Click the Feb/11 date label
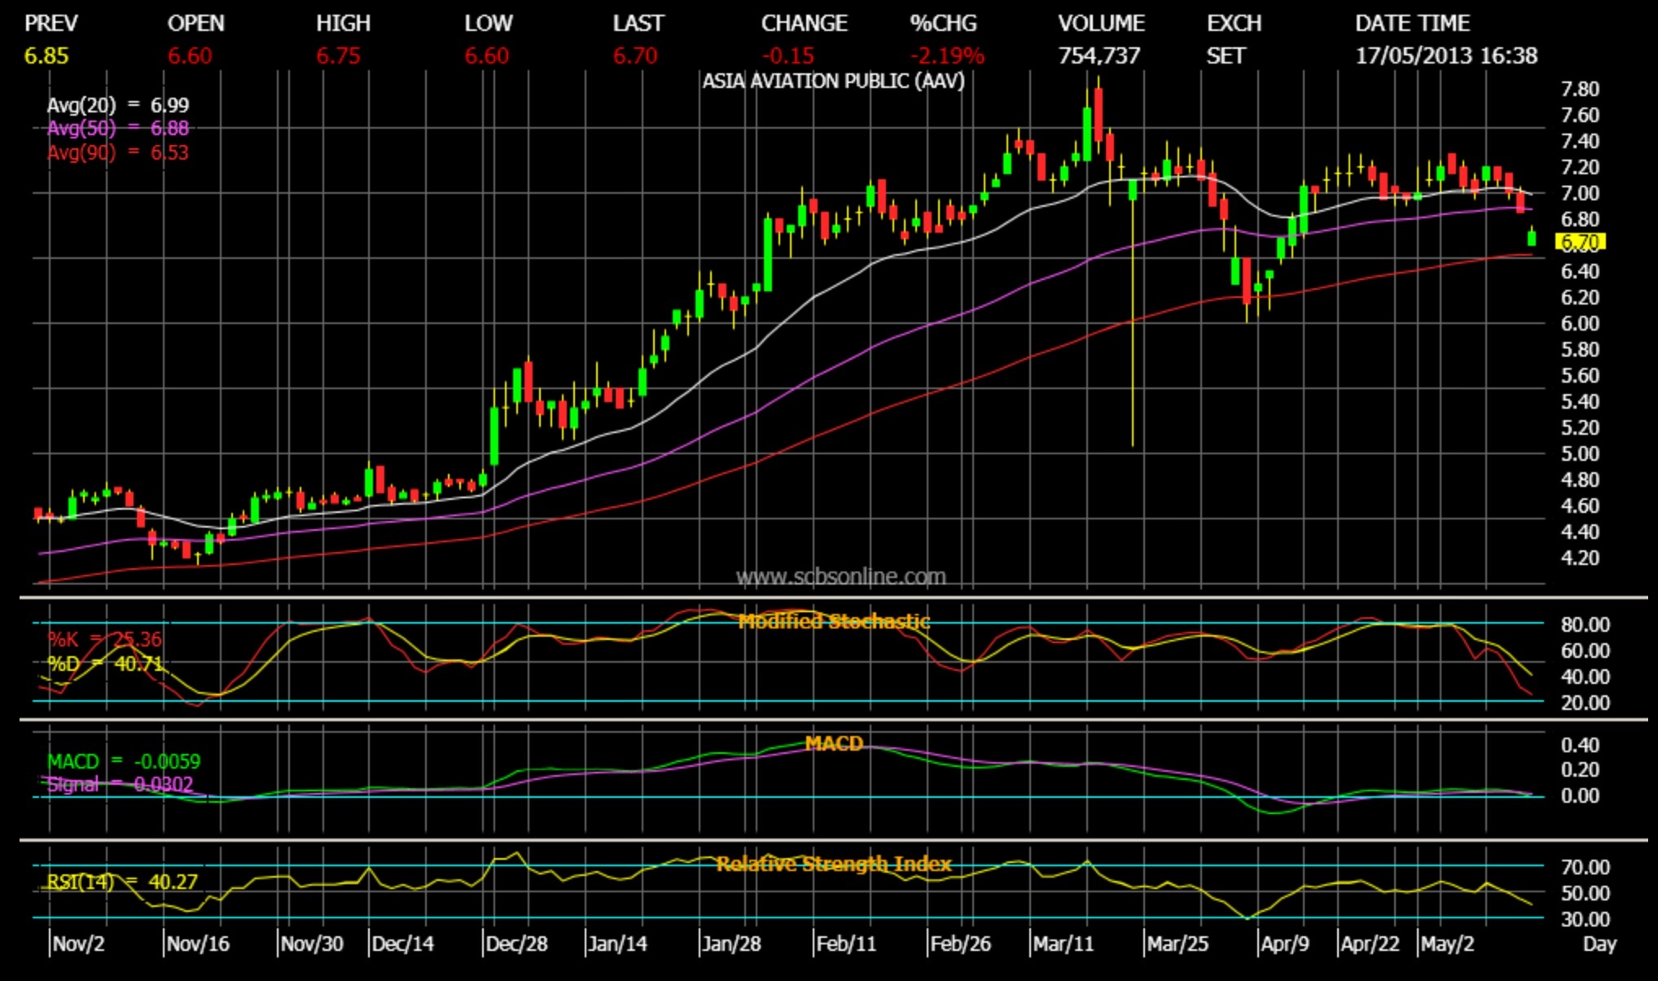1658x981 pixels. point(846,944)
